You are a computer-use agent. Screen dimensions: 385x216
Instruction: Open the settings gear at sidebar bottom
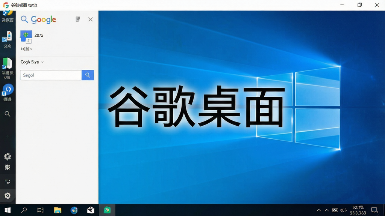click(8, 196)
